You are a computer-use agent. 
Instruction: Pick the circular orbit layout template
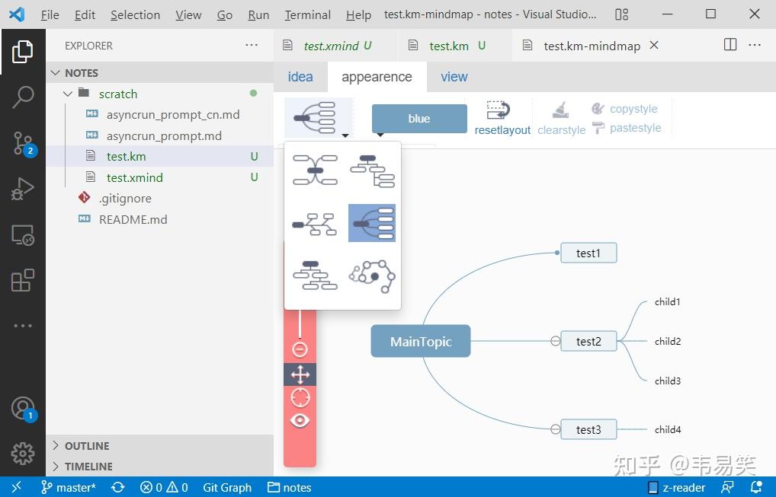(x=372, y=276)
